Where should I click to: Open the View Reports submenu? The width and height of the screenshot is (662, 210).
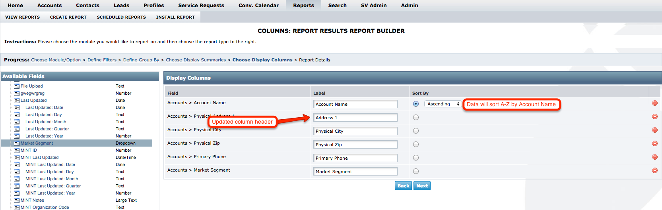pyautogui.click(x=22, y=17)
